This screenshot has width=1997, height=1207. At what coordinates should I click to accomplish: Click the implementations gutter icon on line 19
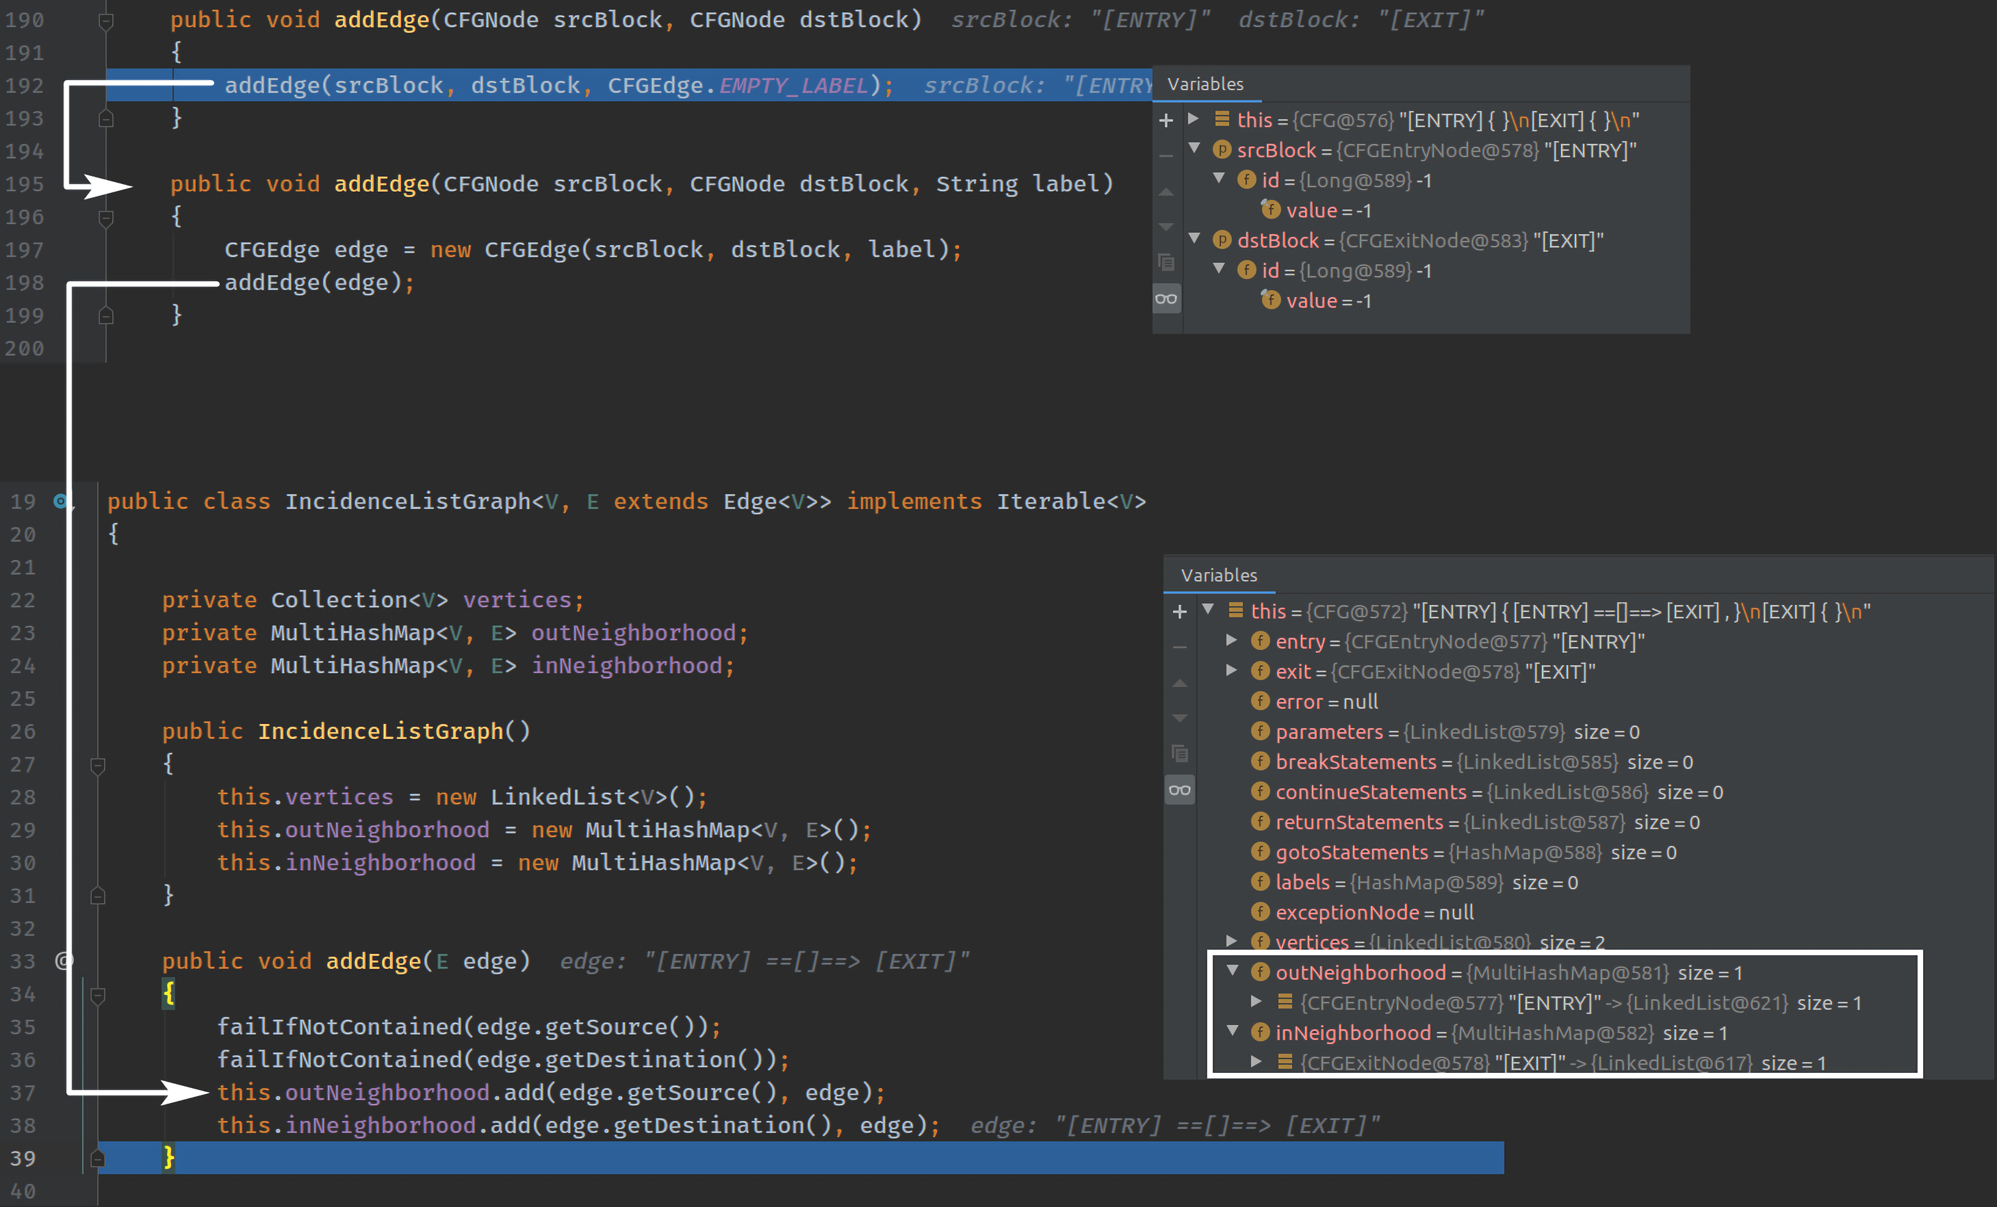point(62,502)
